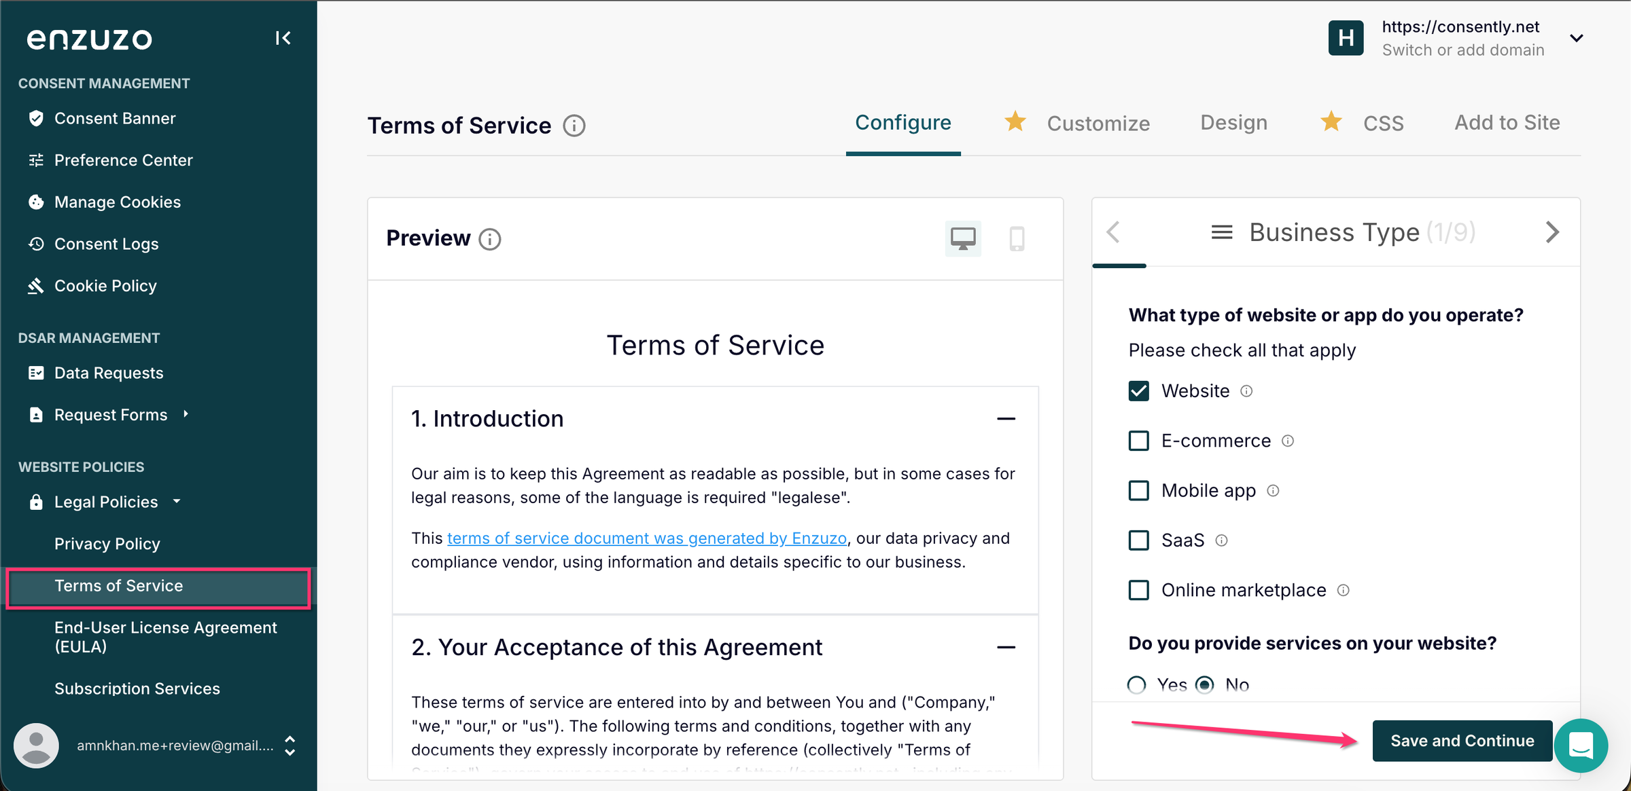This screenshot has width=1631, height=791.
Task: Select No for providing services
Action: (1205, 685)
